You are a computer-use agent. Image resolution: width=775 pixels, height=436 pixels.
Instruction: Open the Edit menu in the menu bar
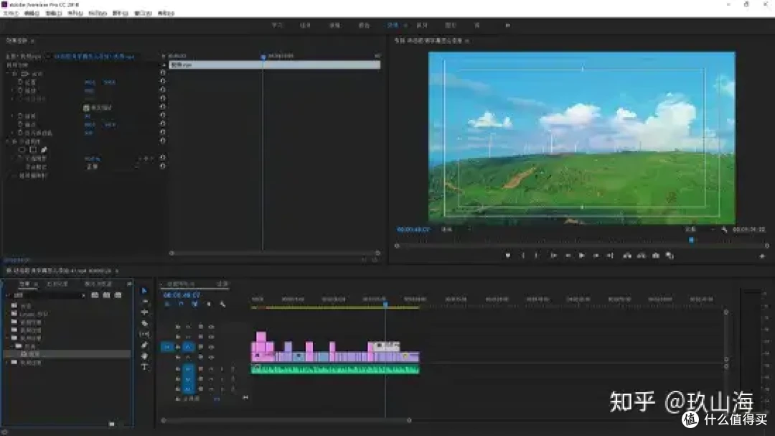[32, 13]
